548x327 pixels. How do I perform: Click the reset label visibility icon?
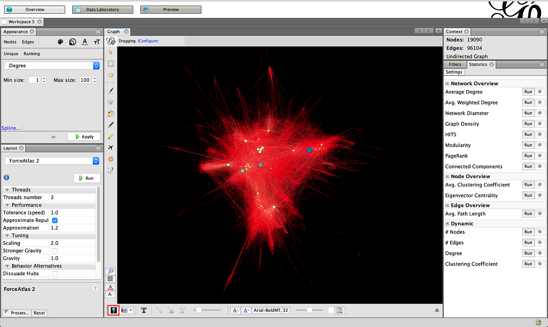point(110,294)
